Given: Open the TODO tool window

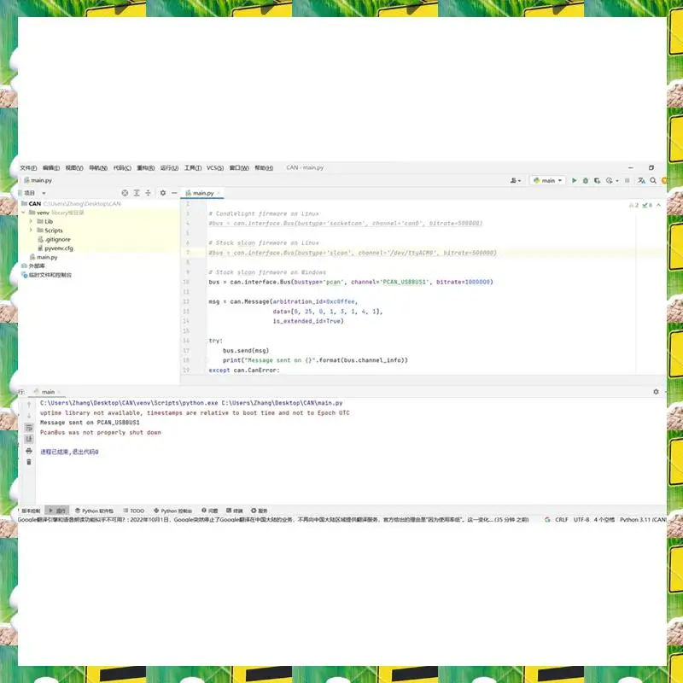Looking at the screenshot, I should tap(134, 511).
